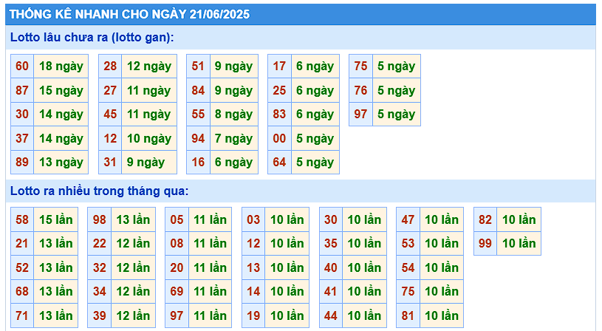The width and height of the screenshot is (602, 331).
Task: Select lotto gan number 89
Action: [22, 162]
